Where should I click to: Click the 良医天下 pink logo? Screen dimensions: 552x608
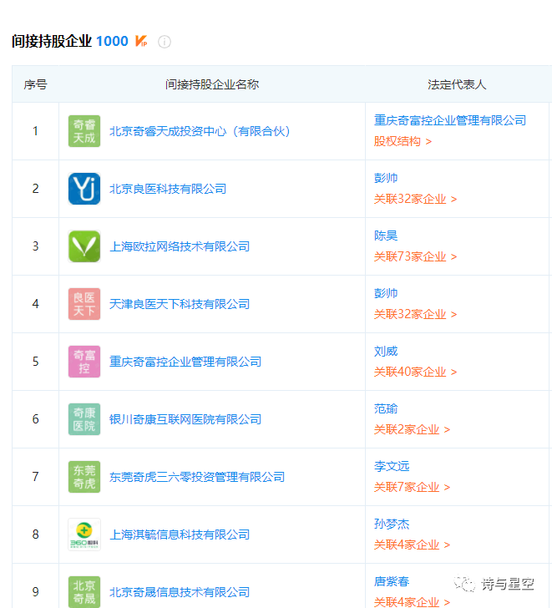84,304
